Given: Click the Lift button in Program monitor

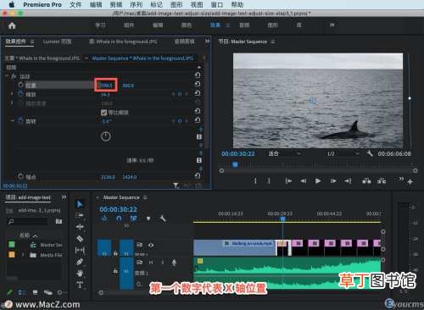Looking at the screenshot, I should point(366,180).
